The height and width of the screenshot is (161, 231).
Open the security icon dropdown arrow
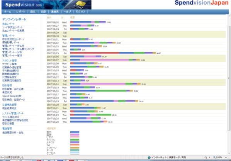(x=209, y=158)
